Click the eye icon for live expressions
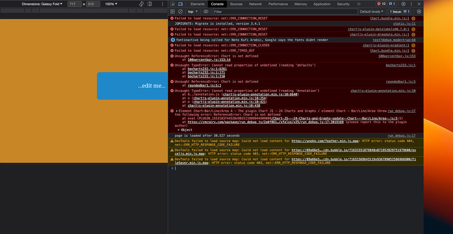This screenshot has height=234, width=453. [x=206, y=12]
